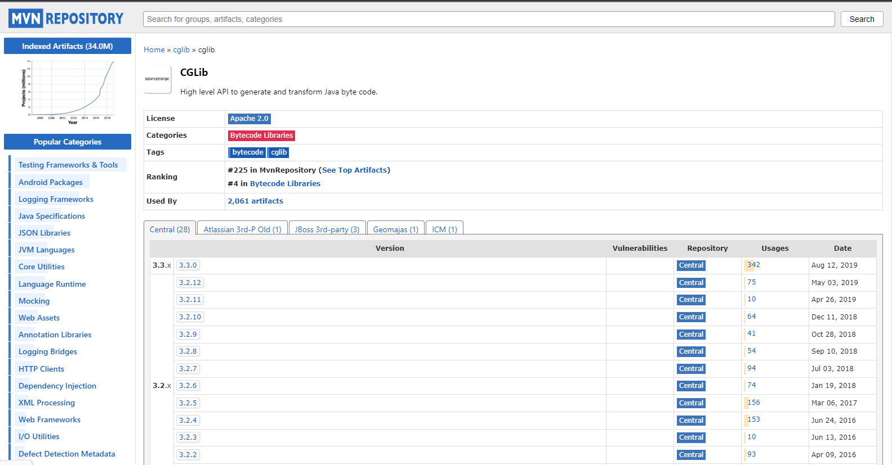Open the Bytecode Libraries category badge
Screen dimensions: 892x465
(261, 136)
